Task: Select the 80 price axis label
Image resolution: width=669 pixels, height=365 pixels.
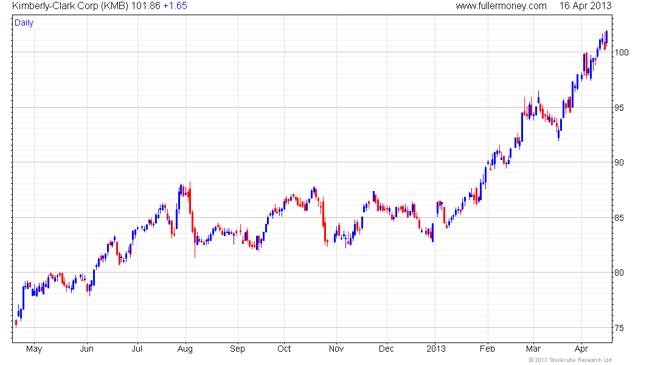Action: click(x=619, y=273)
